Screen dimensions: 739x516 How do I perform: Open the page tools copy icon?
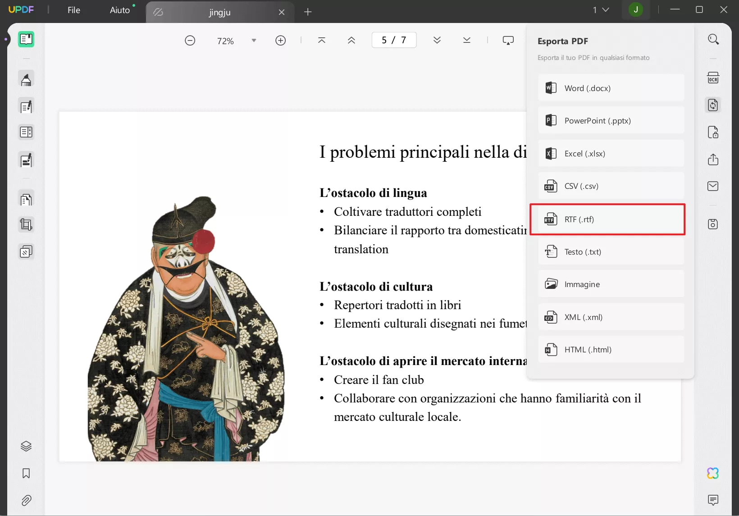point(26,199)
